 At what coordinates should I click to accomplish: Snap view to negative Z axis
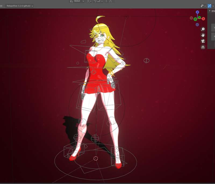(197, 25)
